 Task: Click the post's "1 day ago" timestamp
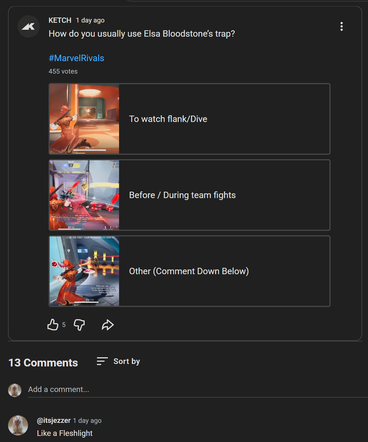click(90, 20)
